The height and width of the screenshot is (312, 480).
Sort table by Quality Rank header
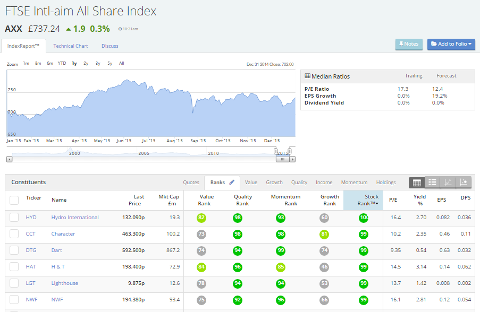(x=243, y=200)
